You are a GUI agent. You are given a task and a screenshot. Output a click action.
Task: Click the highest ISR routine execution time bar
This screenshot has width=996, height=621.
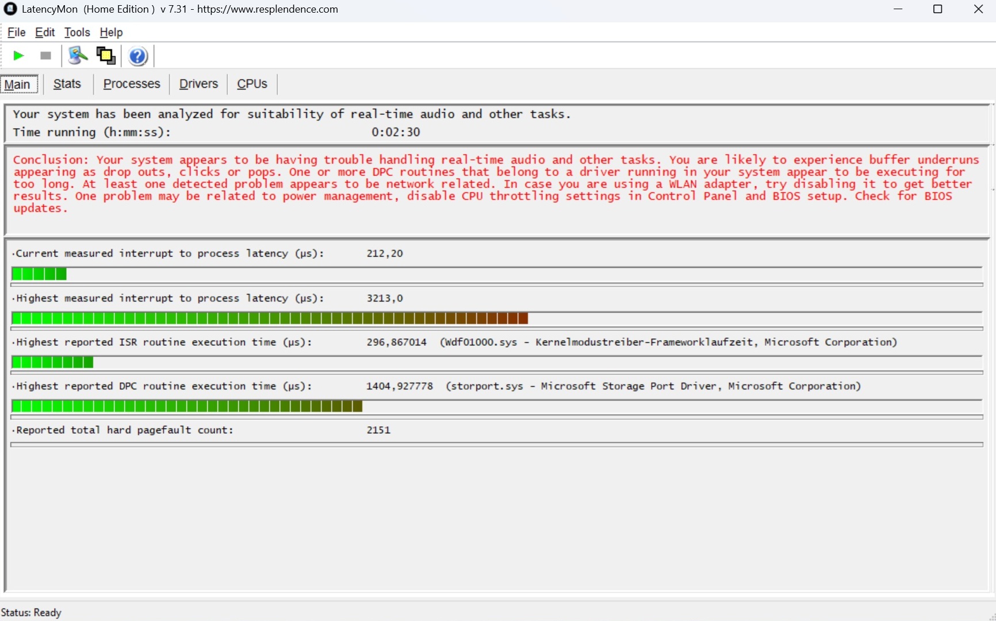click(x=497, y=362)
